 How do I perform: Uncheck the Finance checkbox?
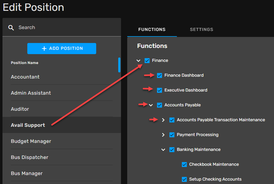tap(147, 60)
